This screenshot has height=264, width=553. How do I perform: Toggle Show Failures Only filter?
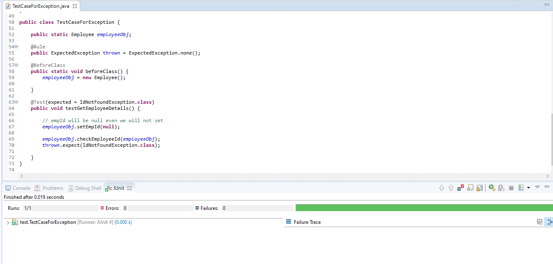coord(460,188)
